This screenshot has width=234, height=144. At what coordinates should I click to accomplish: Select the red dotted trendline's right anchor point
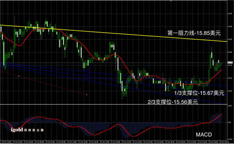click(87, 95)
